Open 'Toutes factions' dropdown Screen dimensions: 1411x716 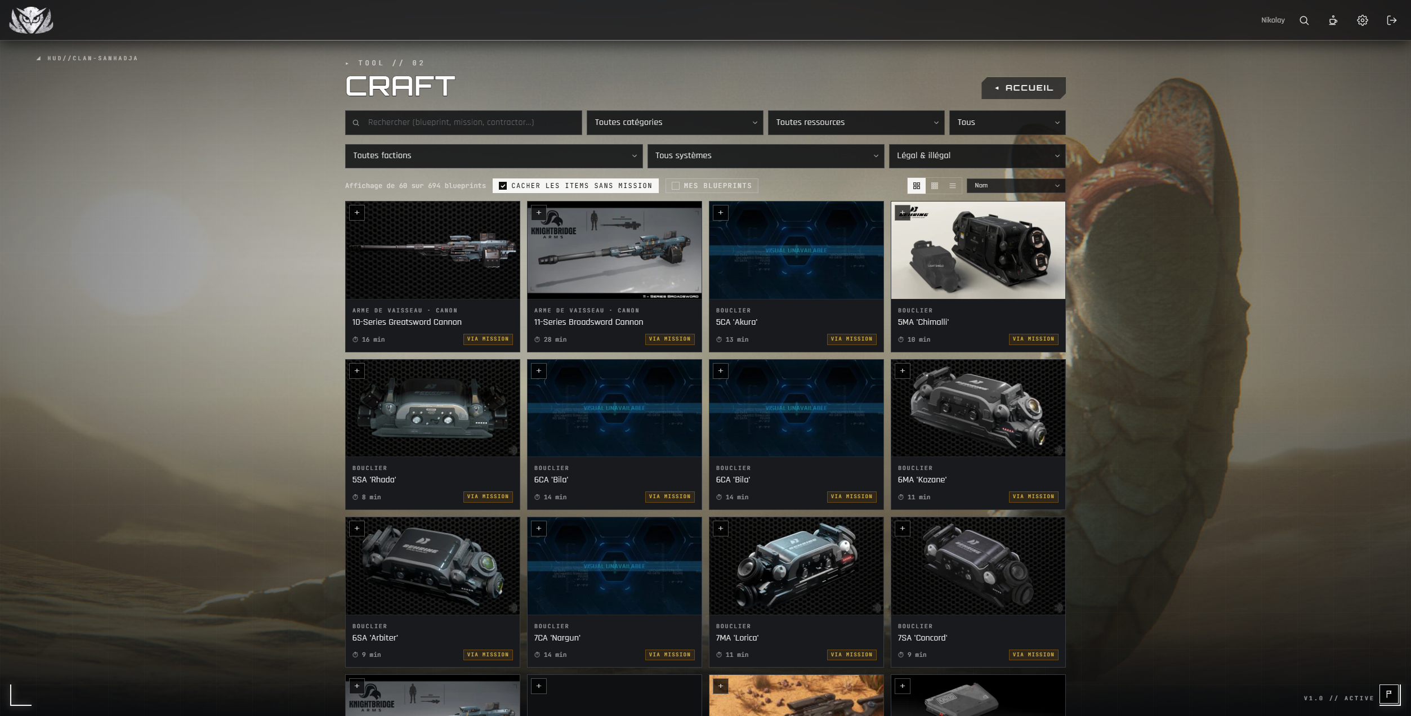click(494, 156)
